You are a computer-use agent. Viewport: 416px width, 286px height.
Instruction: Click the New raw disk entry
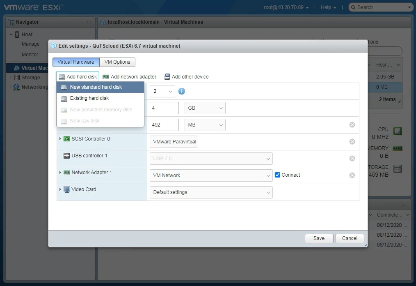point(100,121)
